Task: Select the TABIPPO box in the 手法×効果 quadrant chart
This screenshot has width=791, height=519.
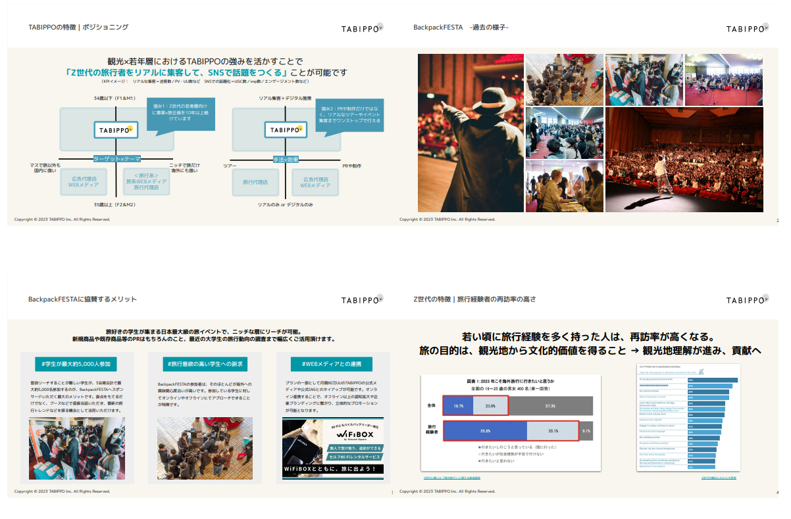Action: click(x=287, y=130)
